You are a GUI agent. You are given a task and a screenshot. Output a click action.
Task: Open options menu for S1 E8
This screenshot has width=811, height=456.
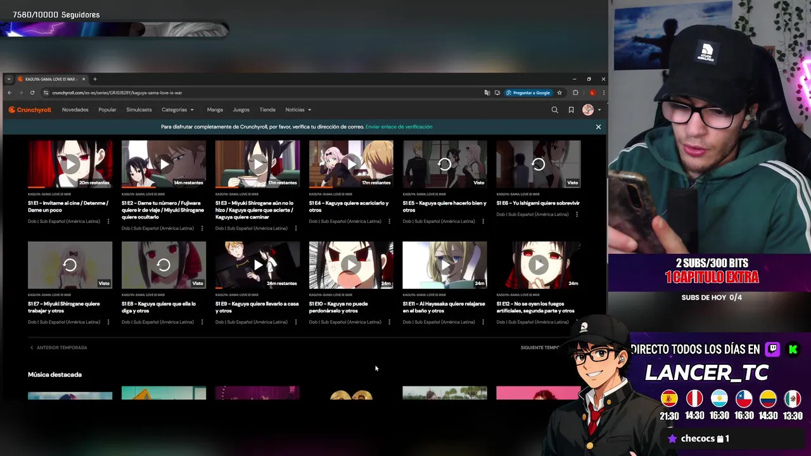coord(202,322)
